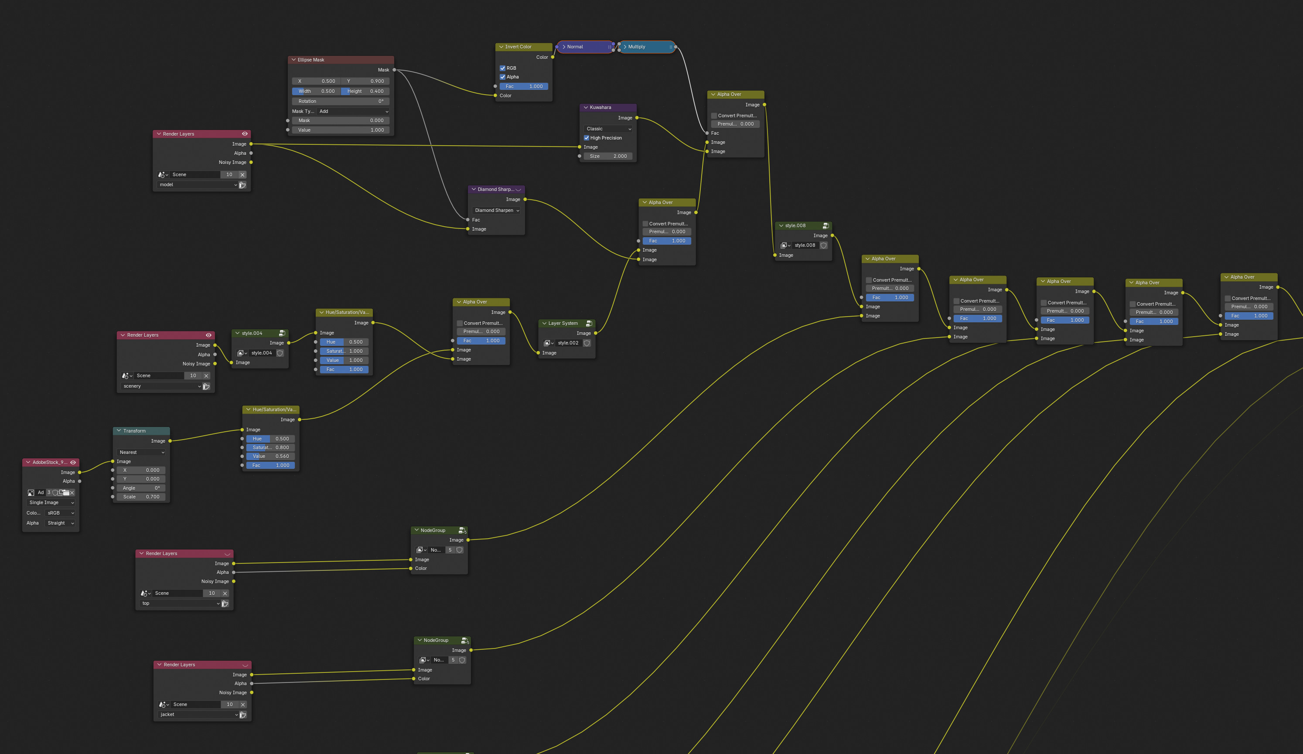Viewport: 1303px width, 754px height.
Task: Open Classic variation dropdown in Kuwahara node
Action: [608, 129]
